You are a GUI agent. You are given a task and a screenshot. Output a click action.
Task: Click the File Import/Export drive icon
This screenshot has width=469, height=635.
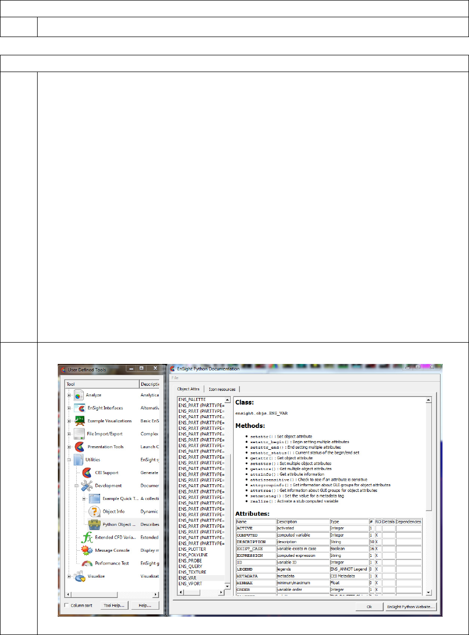[x=79, y=434]
